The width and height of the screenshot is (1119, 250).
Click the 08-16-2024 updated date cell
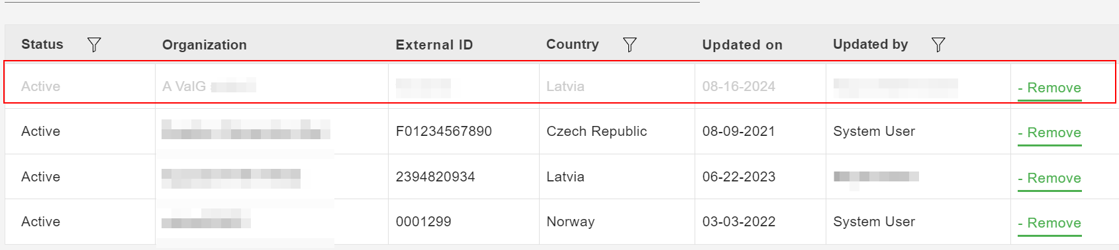coord(739,86)
